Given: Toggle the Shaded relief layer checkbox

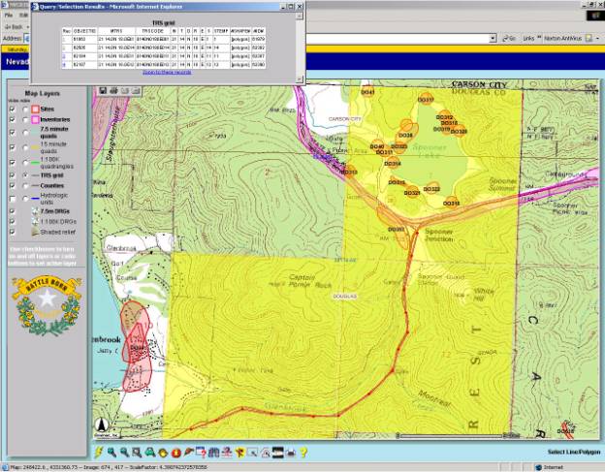Looking at the screenshot, I should pyautogui.click(x=12, y=234).
